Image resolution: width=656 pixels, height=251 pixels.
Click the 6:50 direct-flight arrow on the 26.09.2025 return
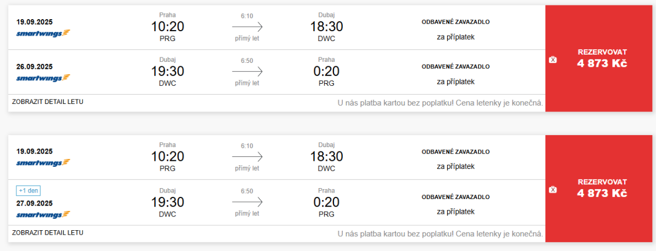(x=247, y=72)
